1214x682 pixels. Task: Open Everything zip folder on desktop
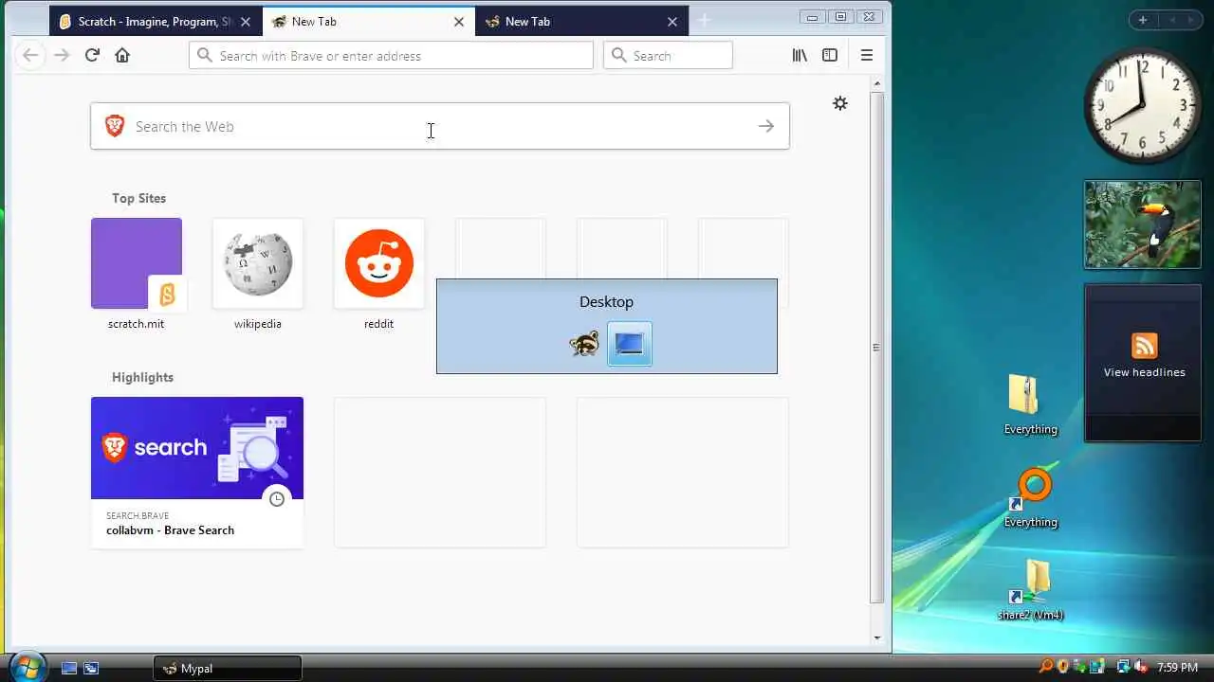coord(1030,404)
